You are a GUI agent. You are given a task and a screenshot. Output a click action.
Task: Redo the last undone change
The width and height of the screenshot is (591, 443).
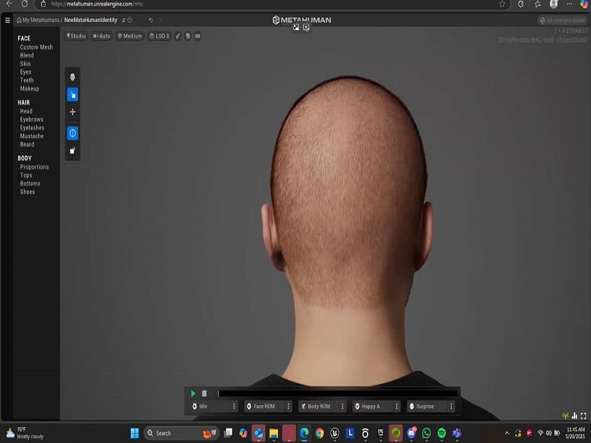(160, 20)
